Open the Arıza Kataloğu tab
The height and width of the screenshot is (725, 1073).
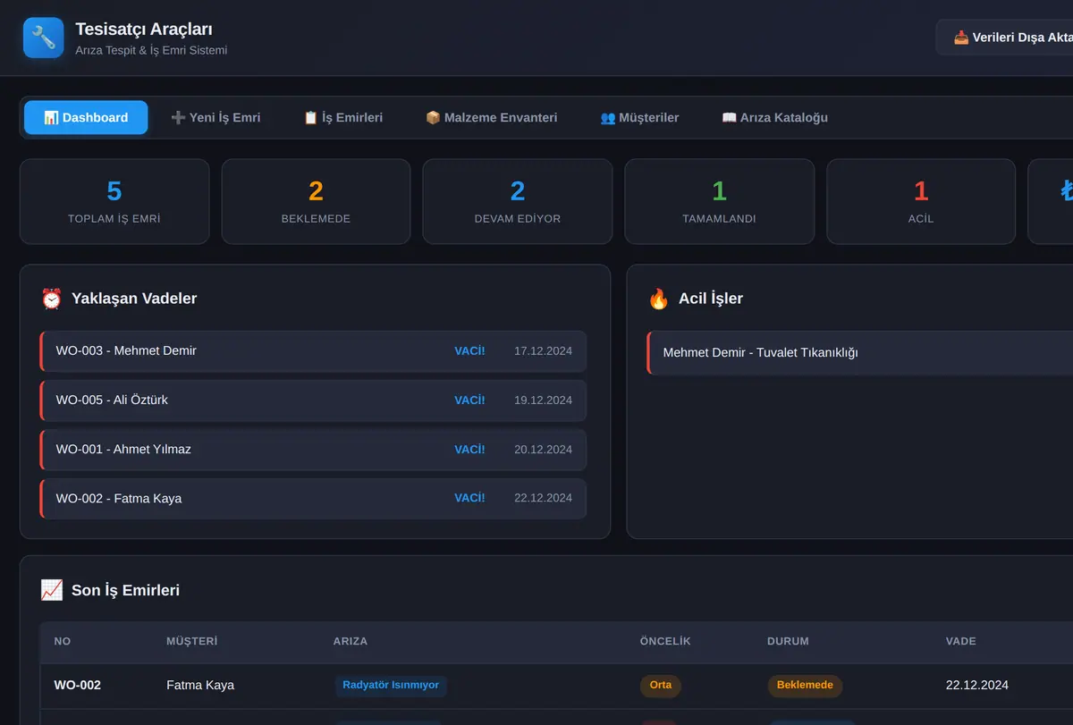(774, 117)
